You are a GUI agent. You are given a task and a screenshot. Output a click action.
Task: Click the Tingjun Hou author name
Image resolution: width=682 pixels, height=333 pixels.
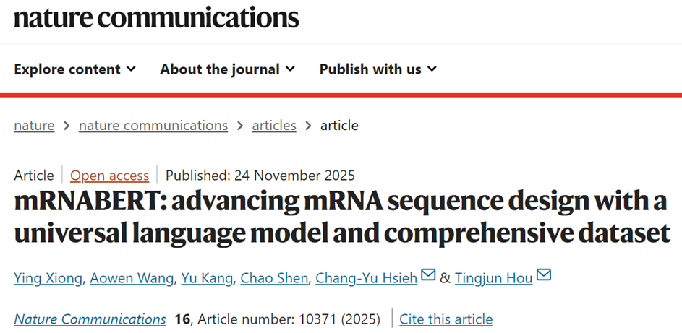(x=494, y=278)
